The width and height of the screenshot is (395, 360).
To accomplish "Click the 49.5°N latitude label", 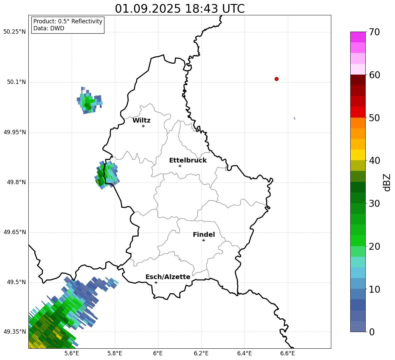I will [16, 282].
